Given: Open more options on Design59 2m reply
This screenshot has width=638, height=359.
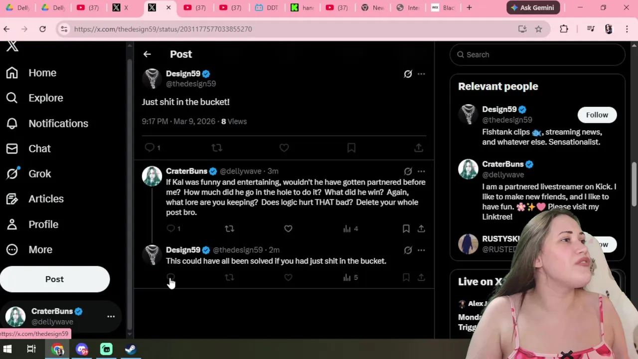Looking at the screenshot, I should click(x=421, y=250).
